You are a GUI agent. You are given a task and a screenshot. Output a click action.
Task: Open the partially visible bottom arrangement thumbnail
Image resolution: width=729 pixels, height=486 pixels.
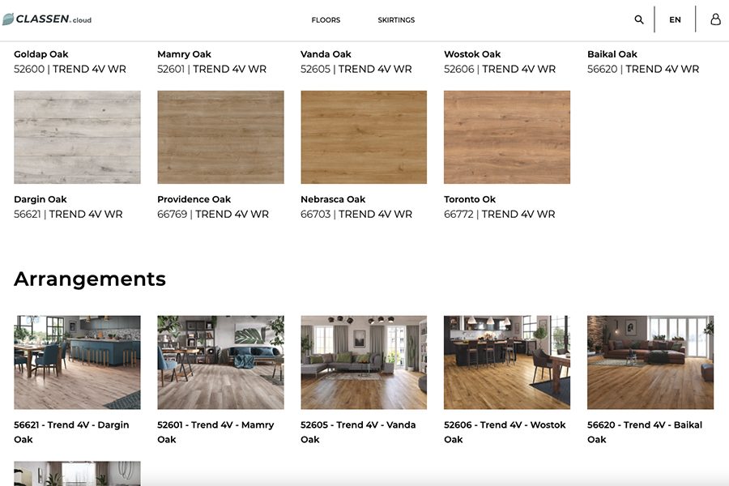[77, 474]
